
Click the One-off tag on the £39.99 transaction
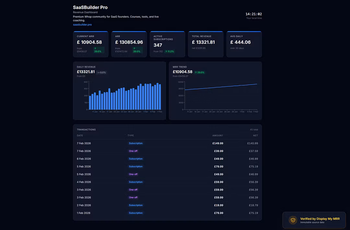[133, 151]
